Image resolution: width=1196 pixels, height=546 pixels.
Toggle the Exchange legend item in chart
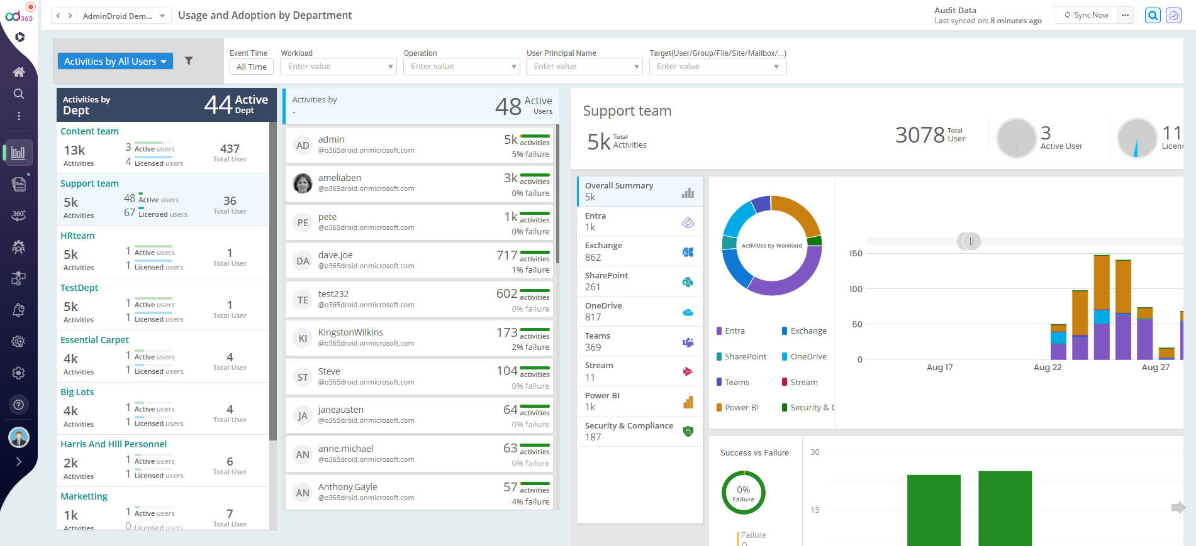tap(808, 331)
